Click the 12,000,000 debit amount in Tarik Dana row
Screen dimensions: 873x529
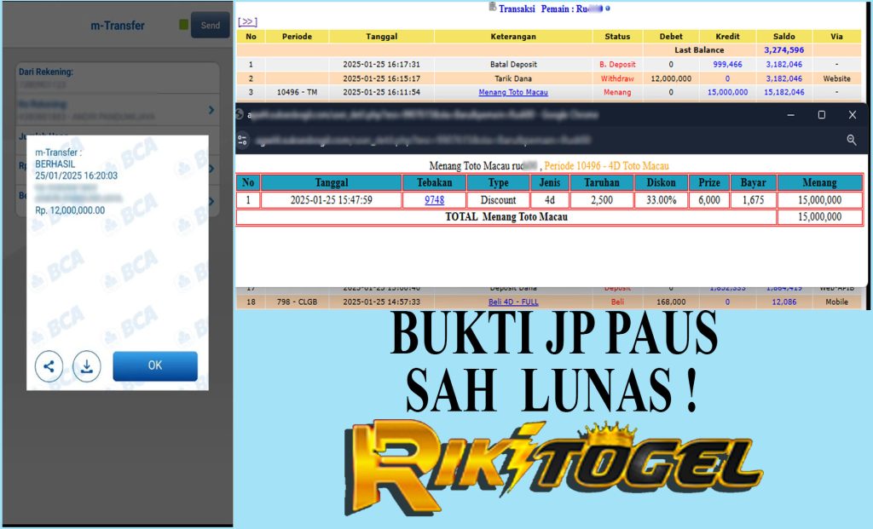pos(671,79)
